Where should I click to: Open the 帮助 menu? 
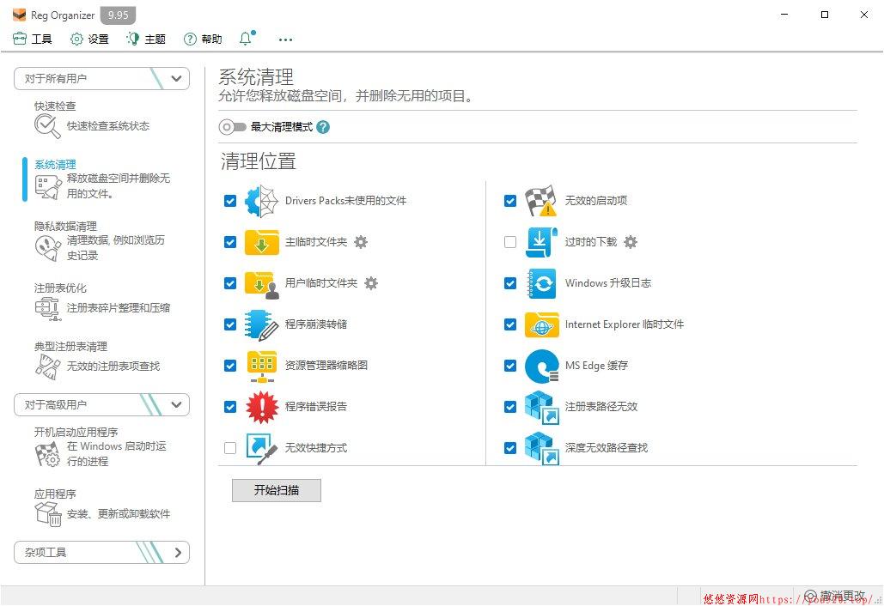tap(203, 39)
